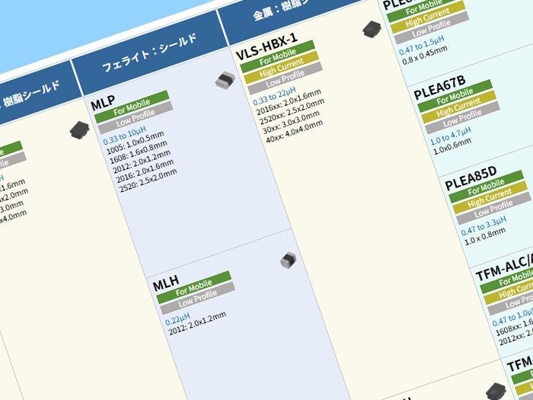Viewport: 533px width, 400px height.
Task: Click MLP's For Mobile green badge
Action: pos(130,107)
